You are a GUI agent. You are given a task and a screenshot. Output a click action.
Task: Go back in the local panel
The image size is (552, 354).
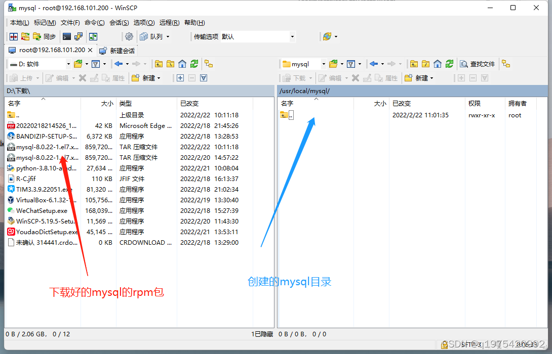click(119, 64)
